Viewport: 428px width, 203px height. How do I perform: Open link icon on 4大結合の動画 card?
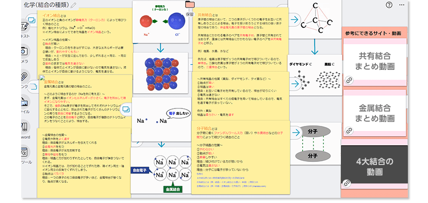347,183
